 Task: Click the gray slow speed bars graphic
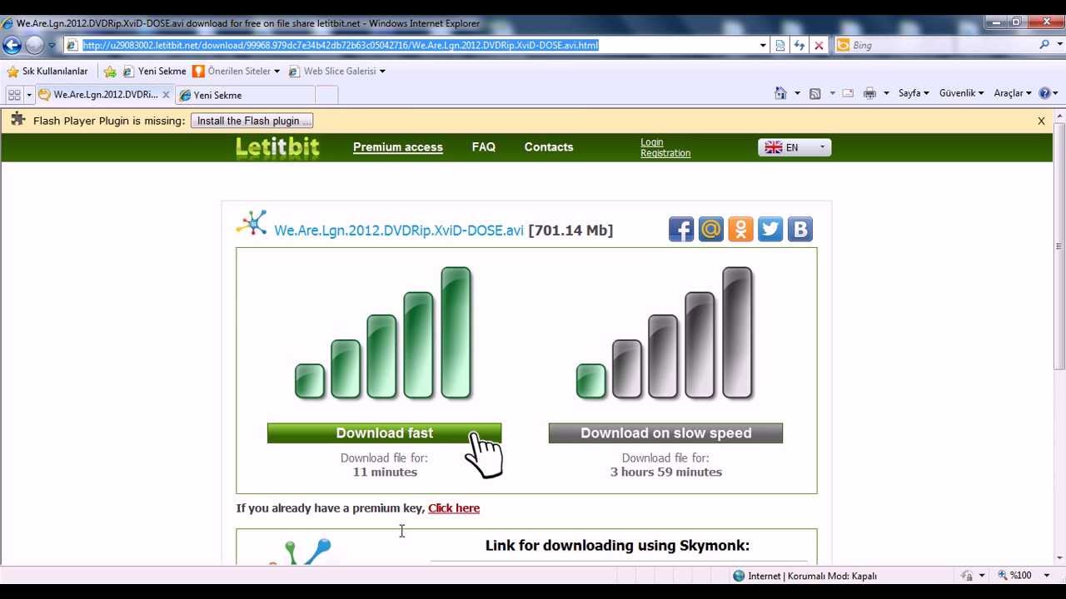pyautogui.click(x=665, y=333)
